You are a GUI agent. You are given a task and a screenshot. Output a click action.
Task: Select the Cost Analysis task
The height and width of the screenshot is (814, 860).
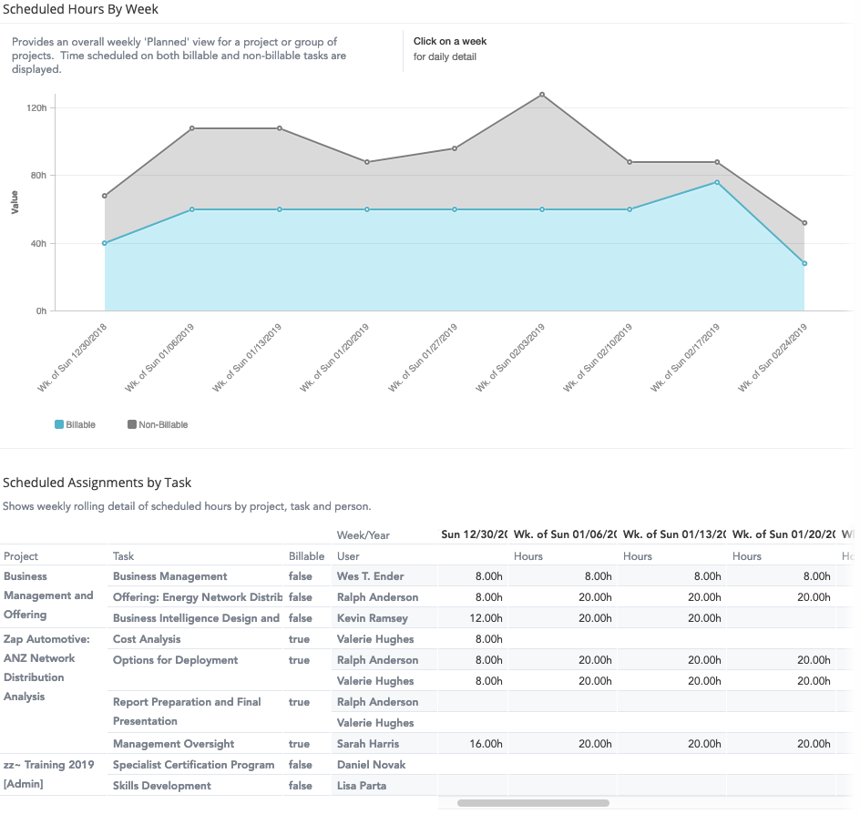point(147,639)
